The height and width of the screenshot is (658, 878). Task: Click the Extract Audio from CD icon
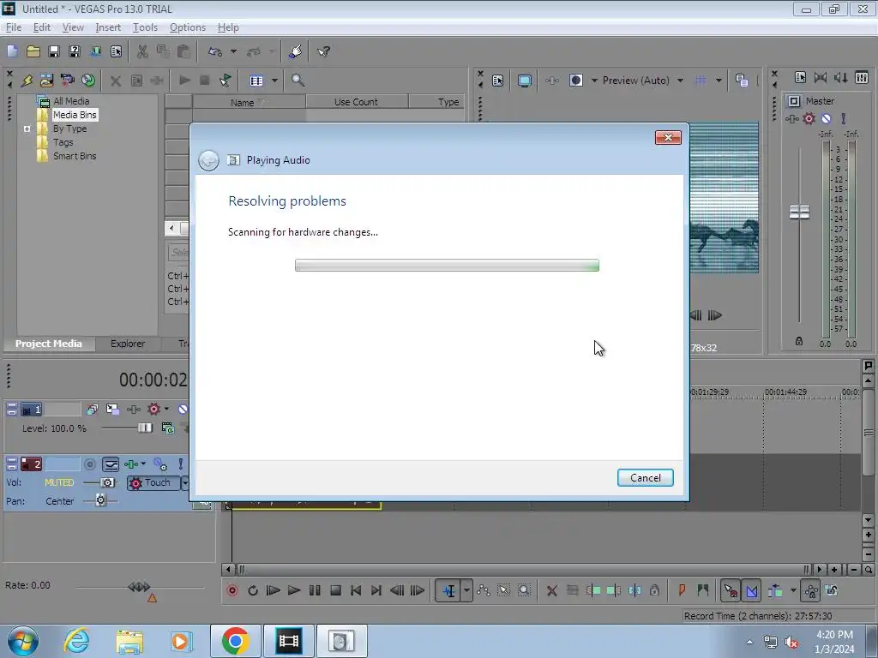coord(88,80)
